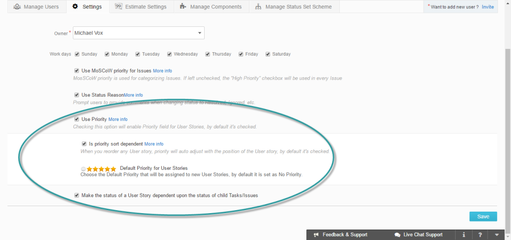Click the Live Chat Support bubble icon
This screenshot has height=240, width=511.
(x=397, y=235)
